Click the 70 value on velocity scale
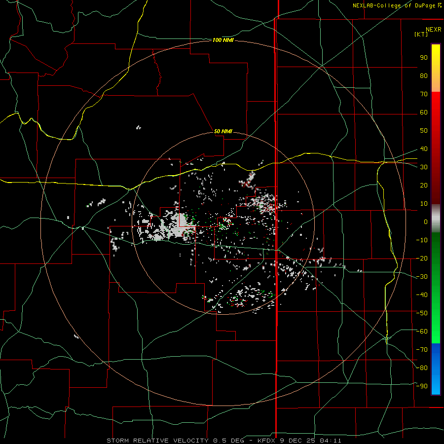This screenshot has width=444, height=444. tap(424, 94)
